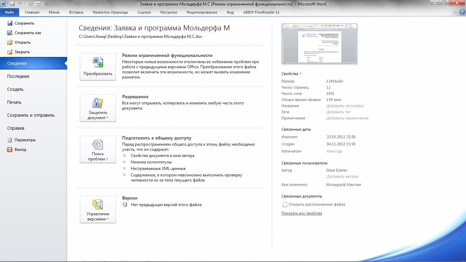Switch to the Рецензирование tab

pyautogui.click(x=202, y=12)
